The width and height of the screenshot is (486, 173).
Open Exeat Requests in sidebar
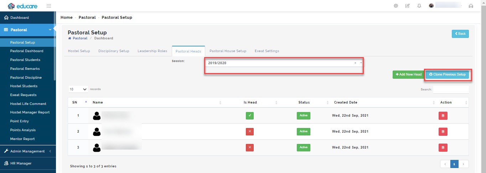click(x=24, y=95)
